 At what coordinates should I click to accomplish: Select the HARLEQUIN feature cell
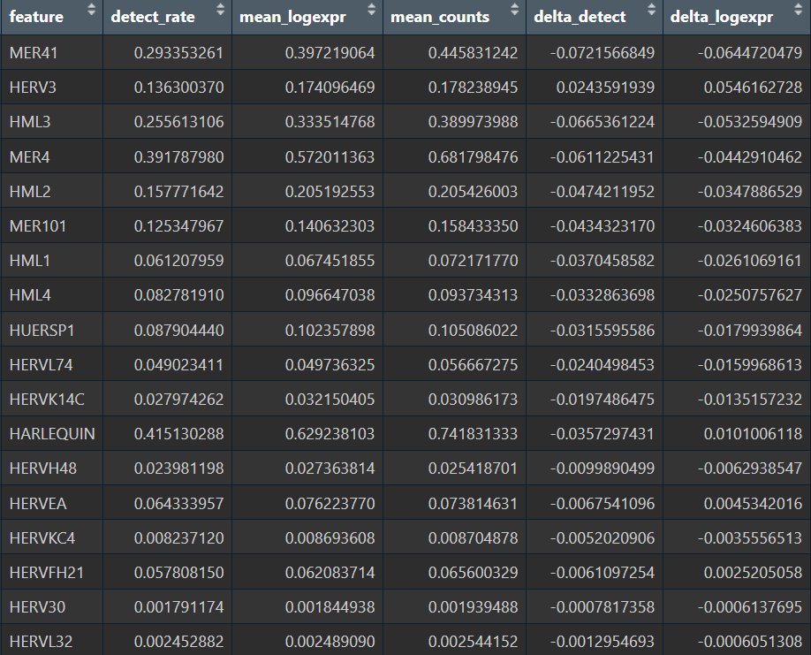(x=52, y=434)
